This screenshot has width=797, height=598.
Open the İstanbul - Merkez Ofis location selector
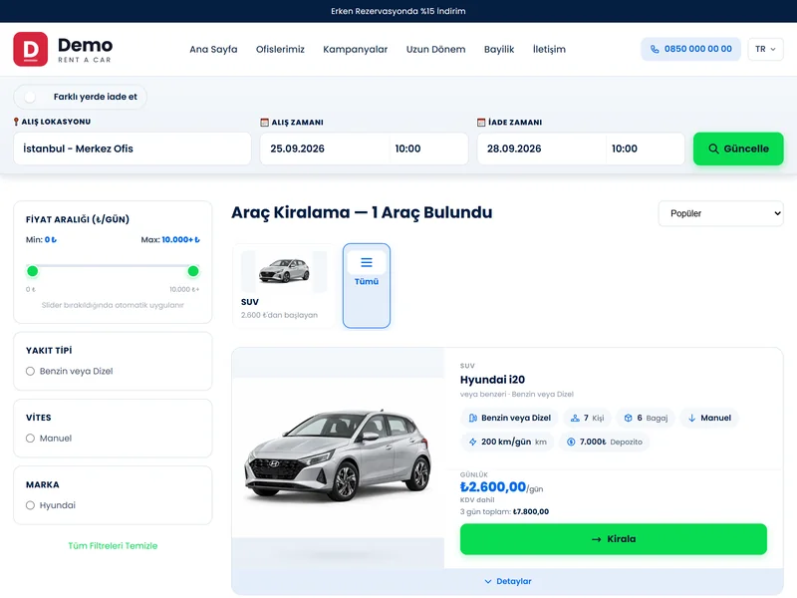(133, 149)
